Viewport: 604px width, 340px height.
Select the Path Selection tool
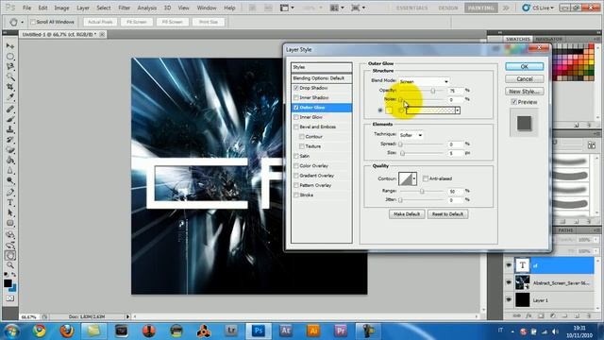click(10, 212)
